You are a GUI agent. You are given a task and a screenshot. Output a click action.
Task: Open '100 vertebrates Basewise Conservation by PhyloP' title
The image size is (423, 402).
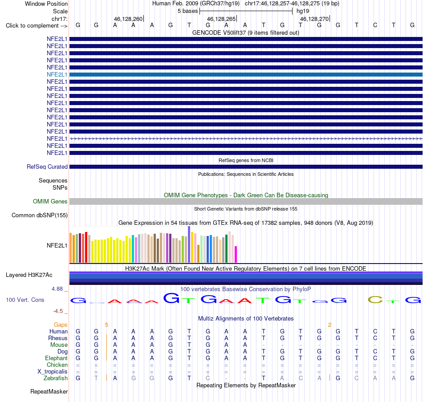246,289
